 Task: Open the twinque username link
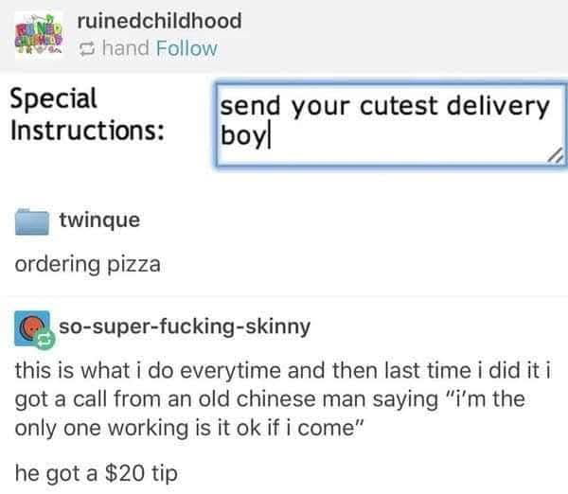pyautogui.click(x=98, y=221)
